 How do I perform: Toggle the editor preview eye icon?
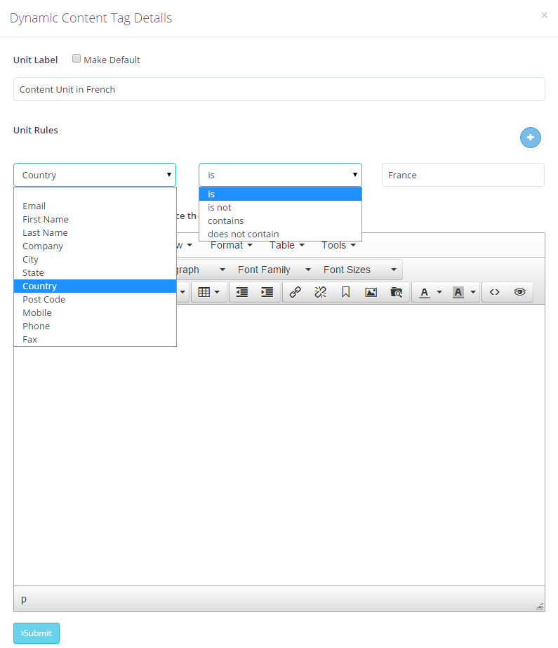point(520,292)
